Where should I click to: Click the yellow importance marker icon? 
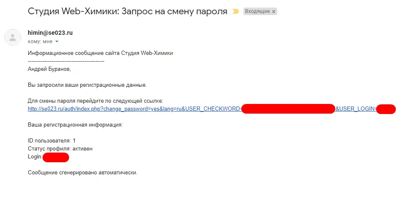point(235,11)
